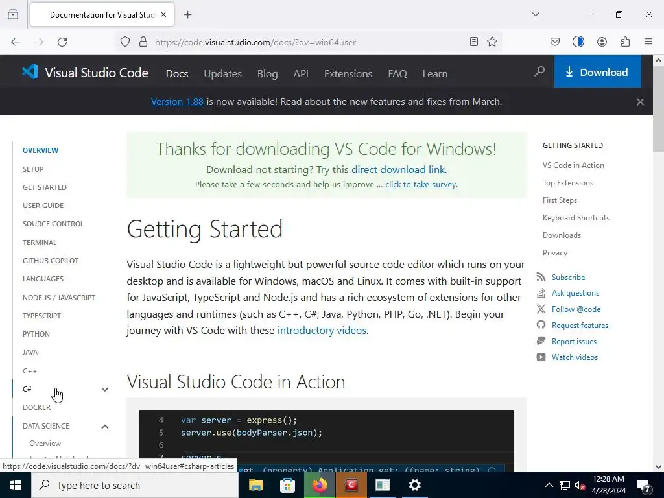Click the YouTube icon beside Watch videos
This screenshot has height=498, width=664.
541,357
